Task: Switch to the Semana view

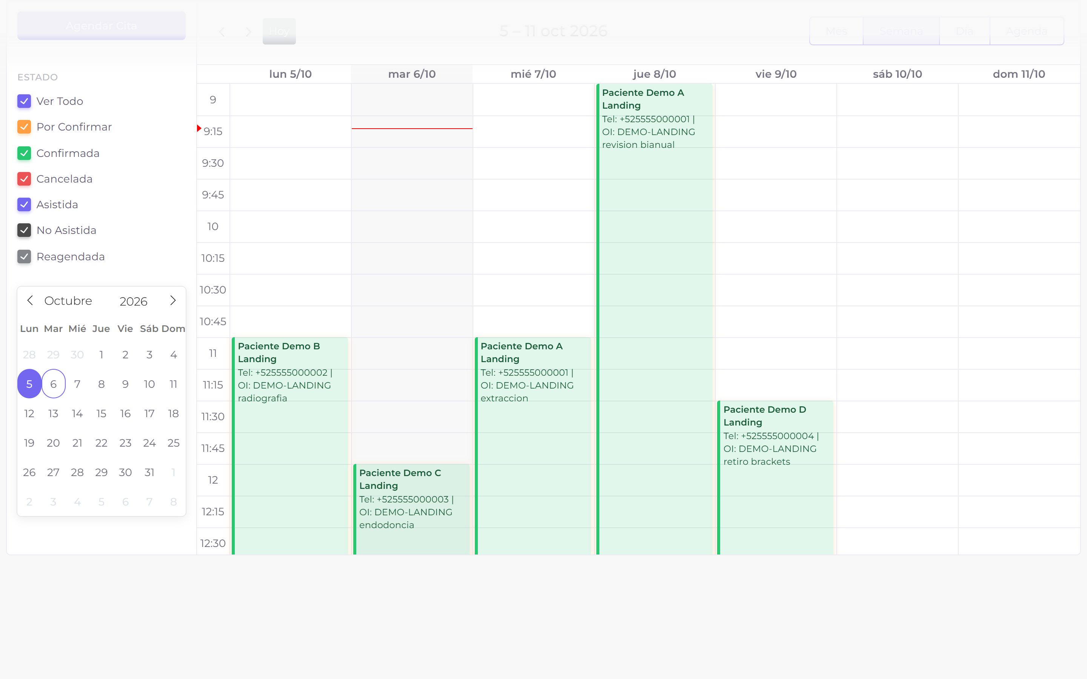Action: pyautogui.click(x=901, y=31)
